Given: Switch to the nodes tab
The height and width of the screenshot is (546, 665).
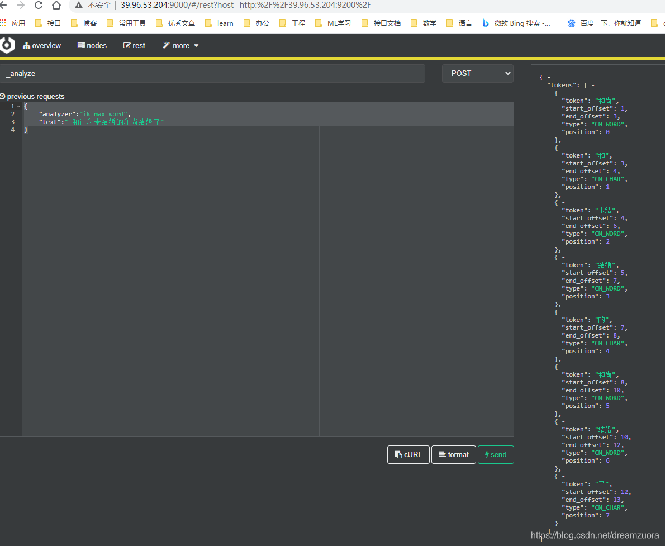Looking at the screenshot, I should 92,45.
